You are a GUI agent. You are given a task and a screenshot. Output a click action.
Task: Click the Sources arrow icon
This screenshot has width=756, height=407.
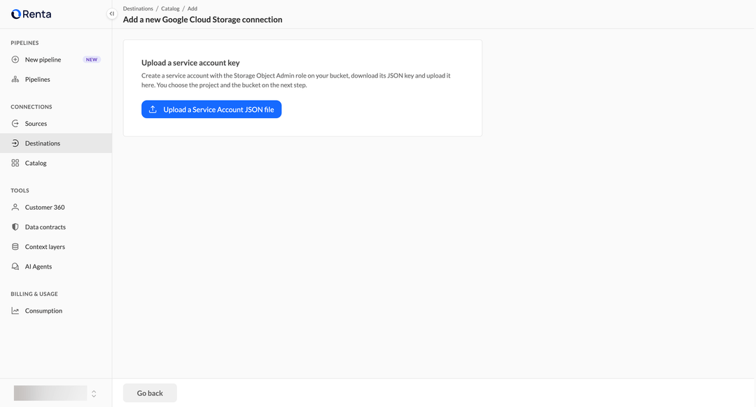pos(15,124)
